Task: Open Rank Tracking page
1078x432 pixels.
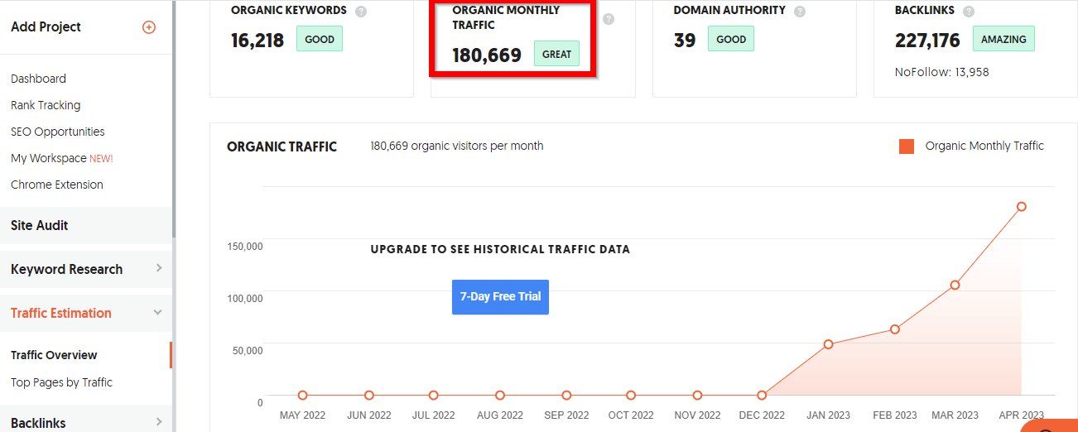Action: click(x=46, y=105)
